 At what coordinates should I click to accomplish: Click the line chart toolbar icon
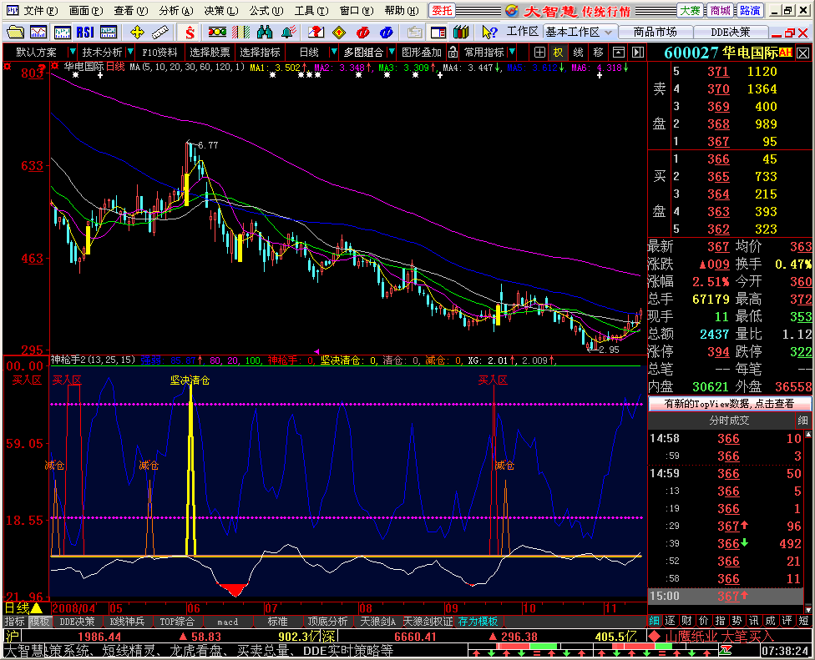[38, 33]
